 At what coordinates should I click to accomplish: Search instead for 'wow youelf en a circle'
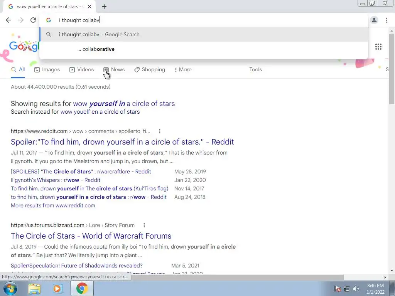(x=100, y=112)
